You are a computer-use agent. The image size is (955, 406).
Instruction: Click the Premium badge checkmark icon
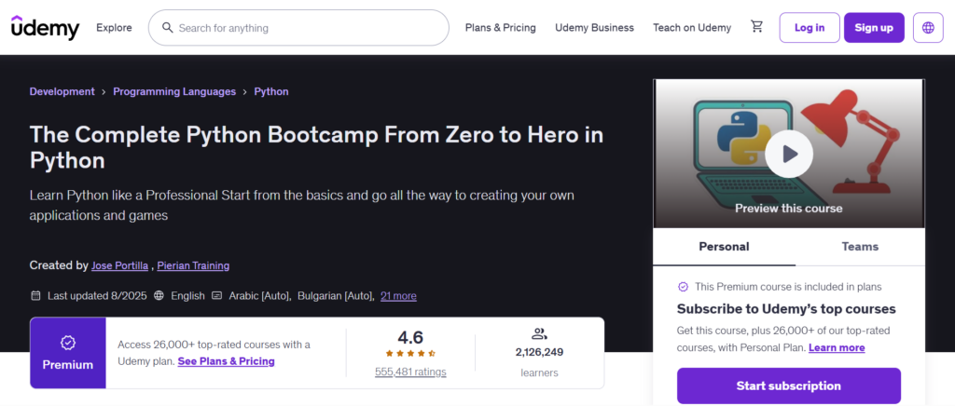(67, 344)
